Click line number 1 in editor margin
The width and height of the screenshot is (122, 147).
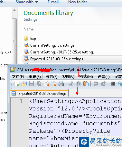coord(21,101)
